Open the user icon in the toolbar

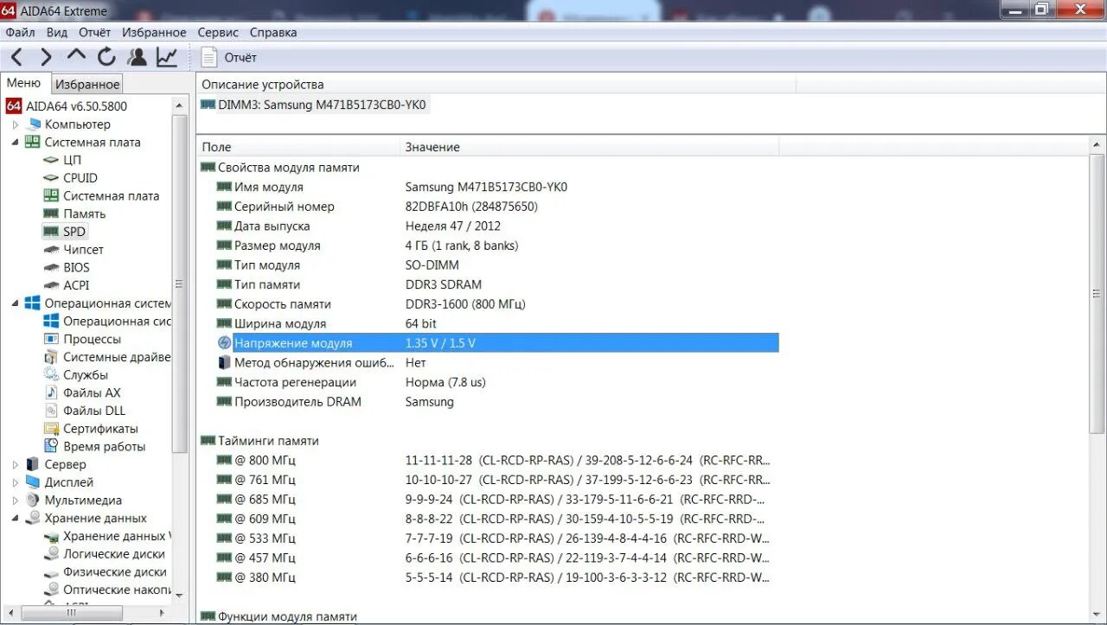(x=137, y=57)
